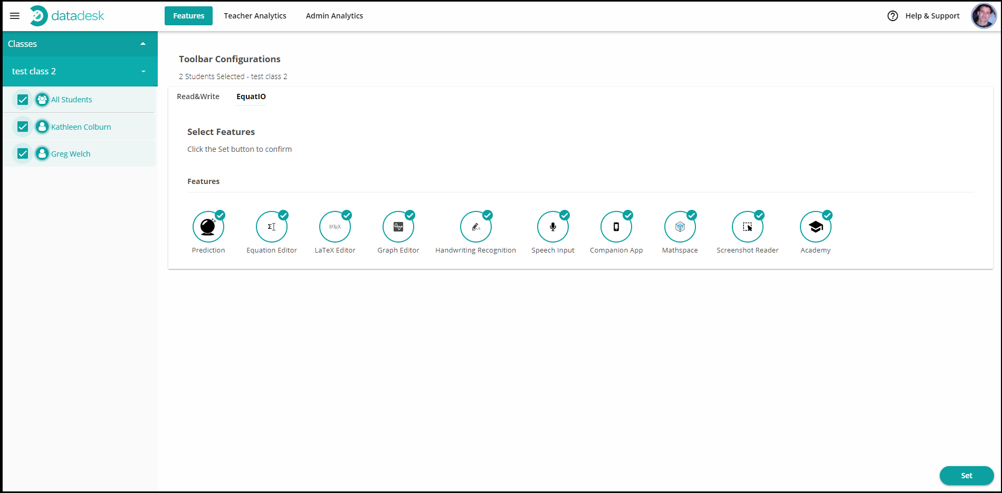Switch to the Features tab
The height and width of the screenshot is (493, 1002).
pos(188,16)
